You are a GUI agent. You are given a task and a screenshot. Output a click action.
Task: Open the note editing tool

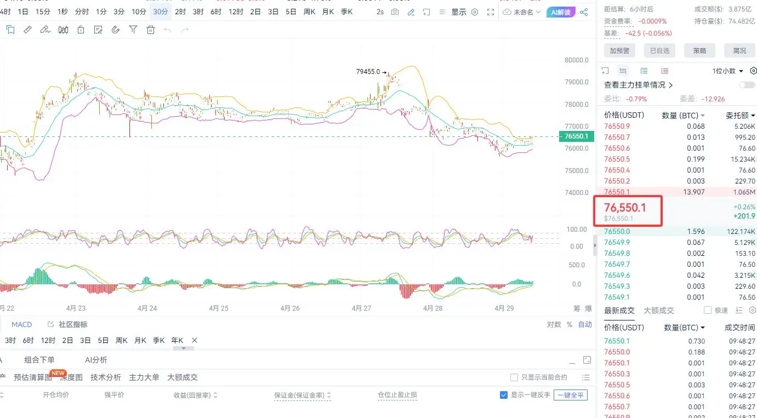click(98, 30)
